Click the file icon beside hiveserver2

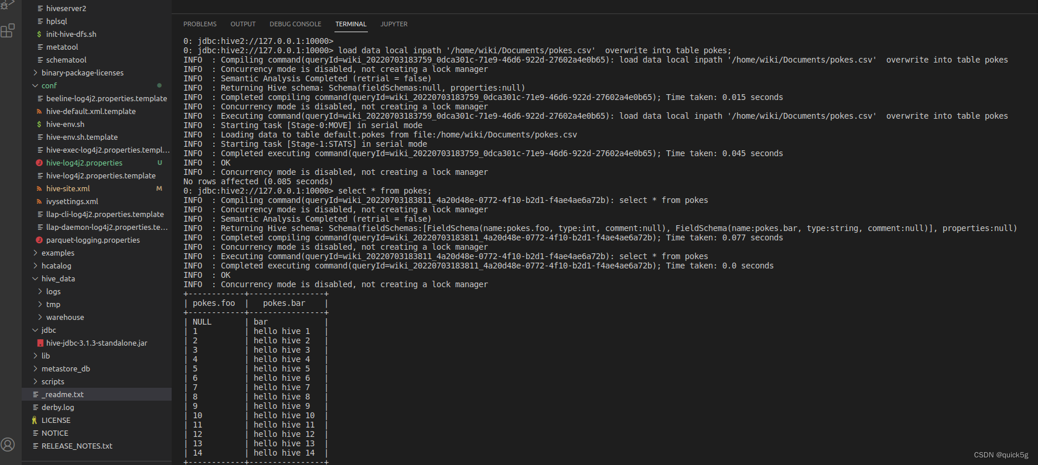pos(40,9)
